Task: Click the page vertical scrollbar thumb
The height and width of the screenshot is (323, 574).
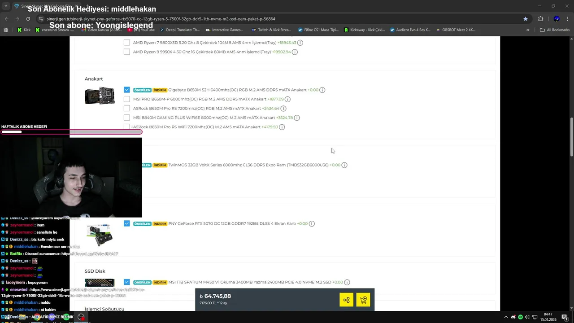Action: pyautogui.click(x=571, y=137)
